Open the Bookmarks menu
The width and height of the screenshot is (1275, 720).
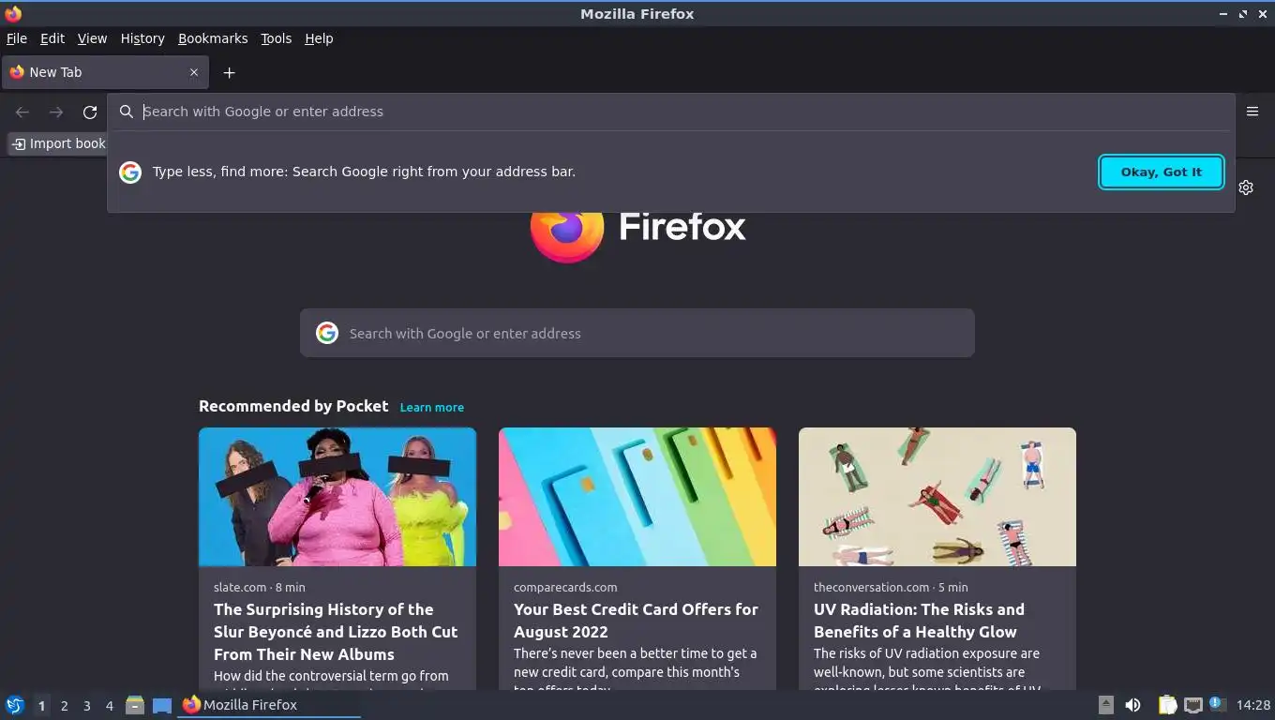[213, 38]
